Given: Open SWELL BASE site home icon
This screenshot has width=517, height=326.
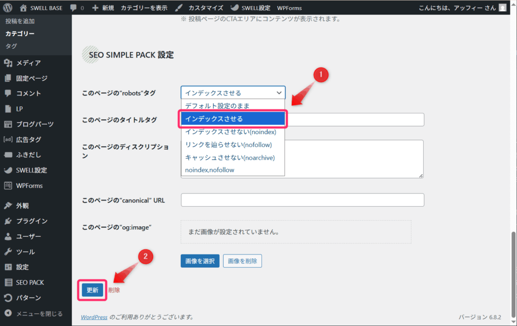Looking at the screenshot, I should (x=23, y=8).
